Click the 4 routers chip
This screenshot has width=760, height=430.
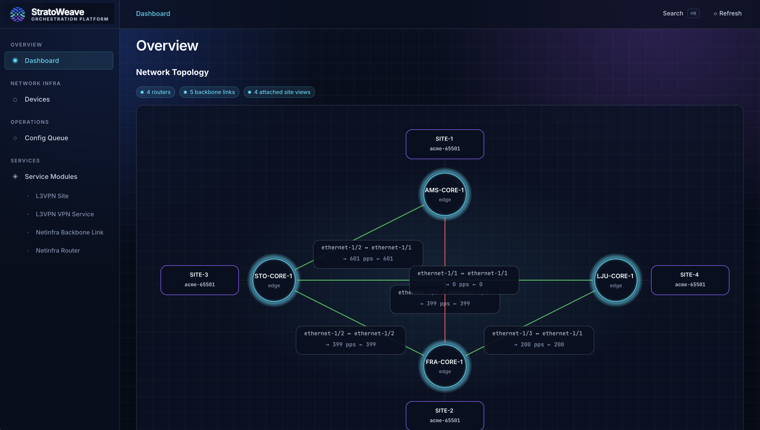click(155, 92)
